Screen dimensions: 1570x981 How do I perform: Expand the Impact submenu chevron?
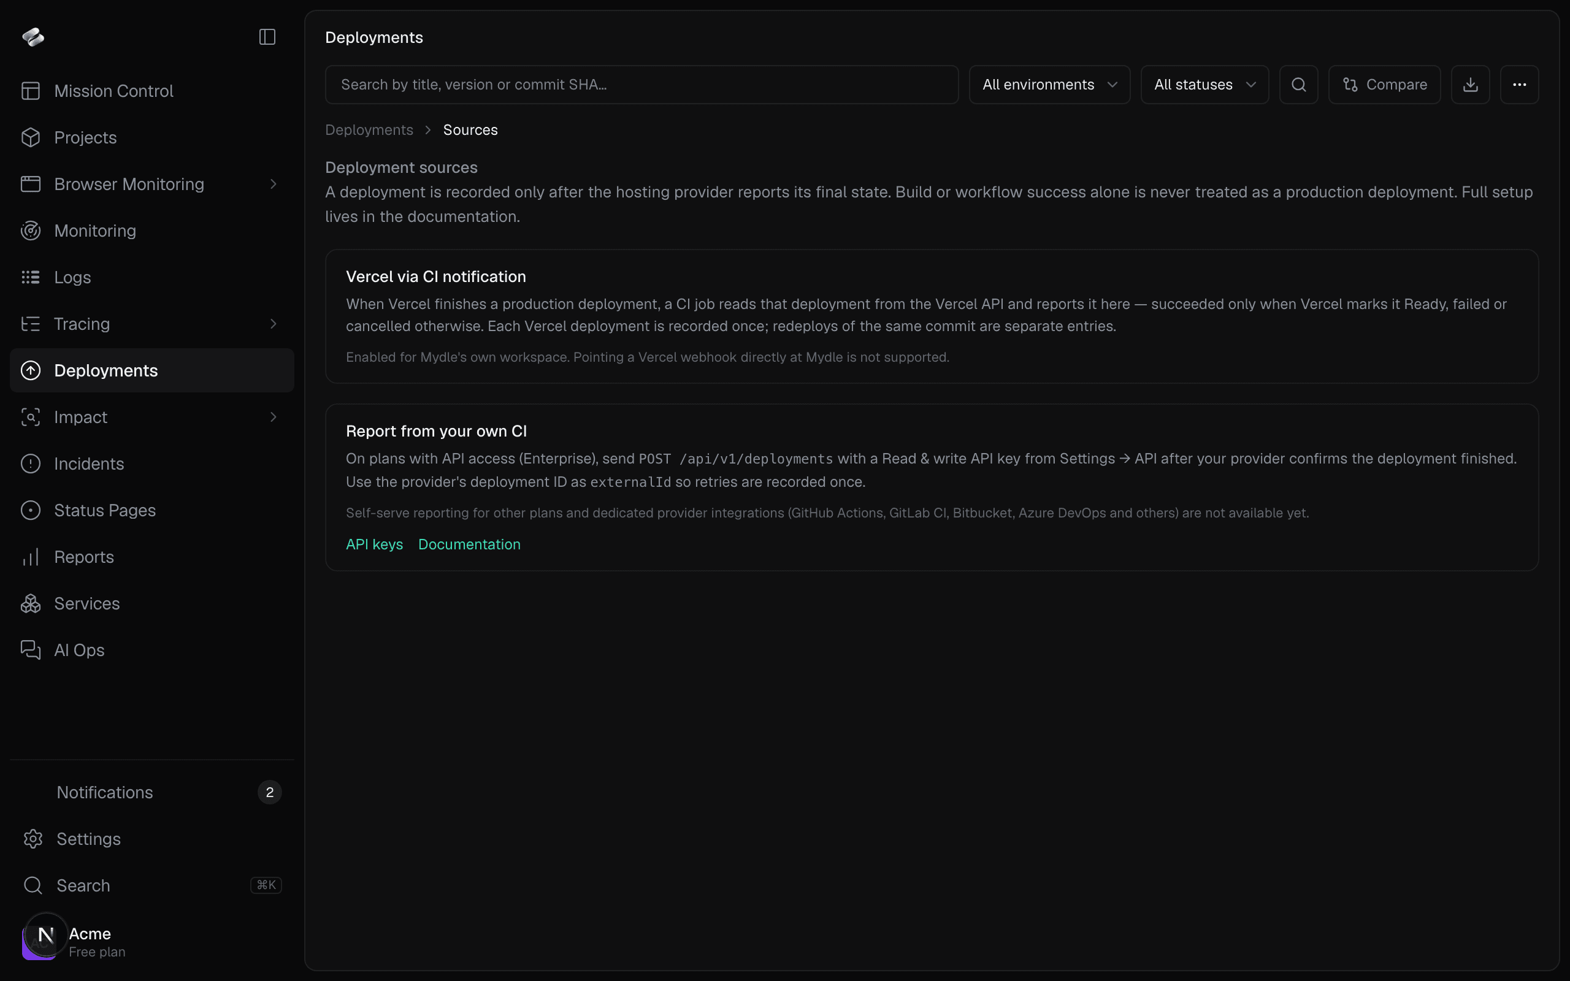coord(273,417)
